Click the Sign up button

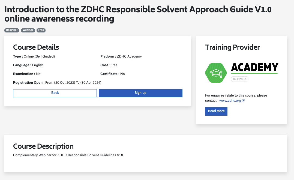click(140, 93)
